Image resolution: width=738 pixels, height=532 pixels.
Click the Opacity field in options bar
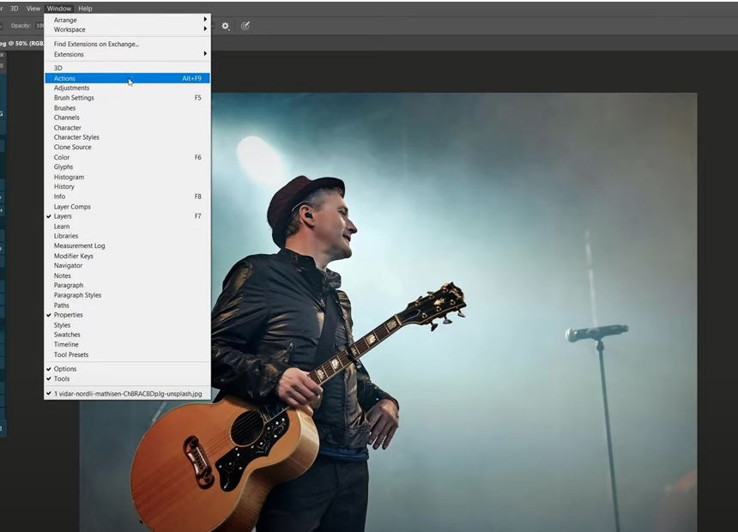[x=39, y=26]
